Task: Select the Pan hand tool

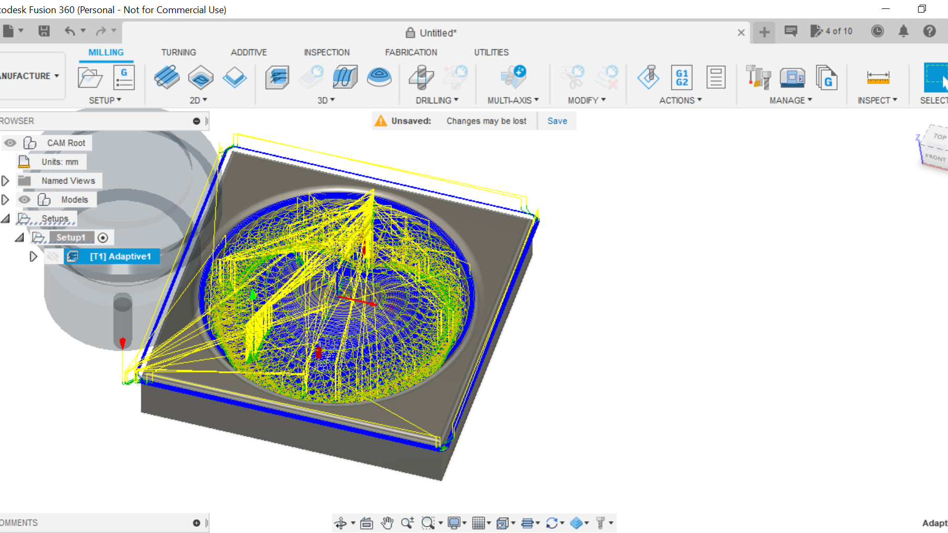Action: click(x=387, y=523)
